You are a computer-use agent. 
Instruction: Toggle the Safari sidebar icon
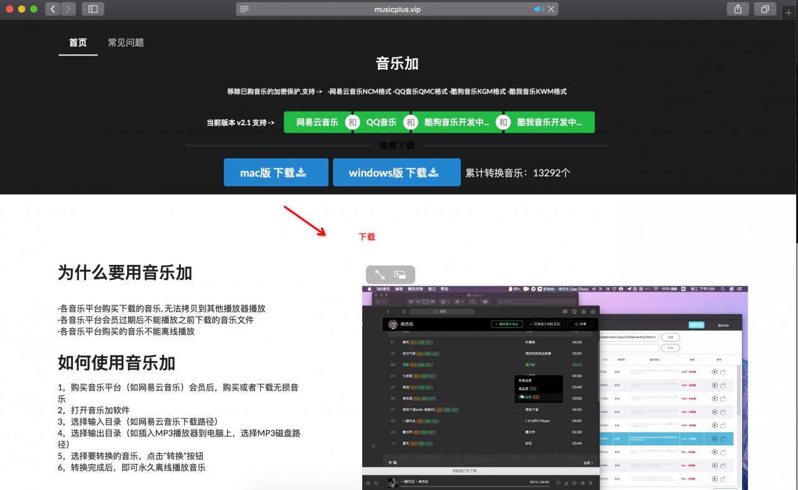coord(94,9)
